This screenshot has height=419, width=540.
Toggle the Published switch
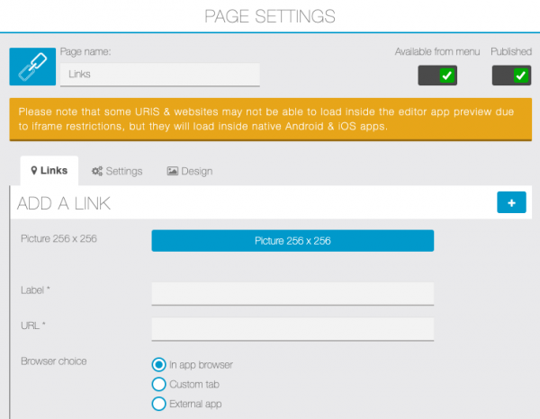(x=511, y=76)
